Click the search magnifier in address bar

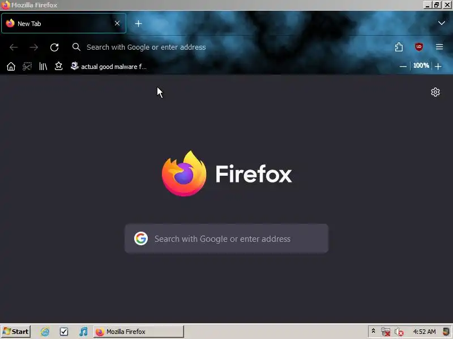point(76,47)
